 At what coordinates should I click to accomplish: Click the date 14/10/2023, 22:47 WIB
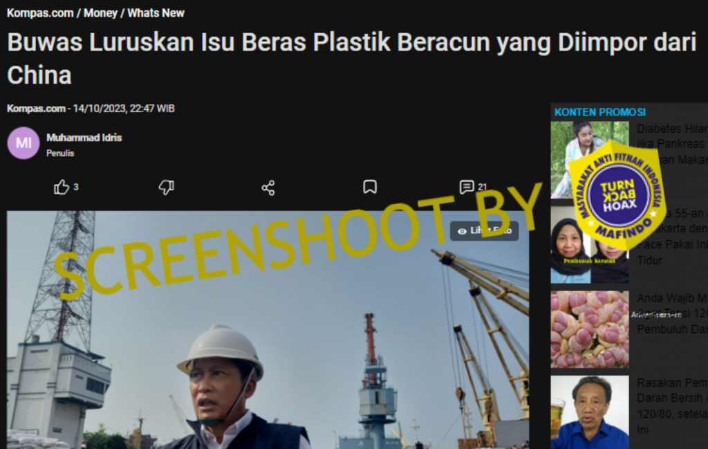click(x=124, y=109)
